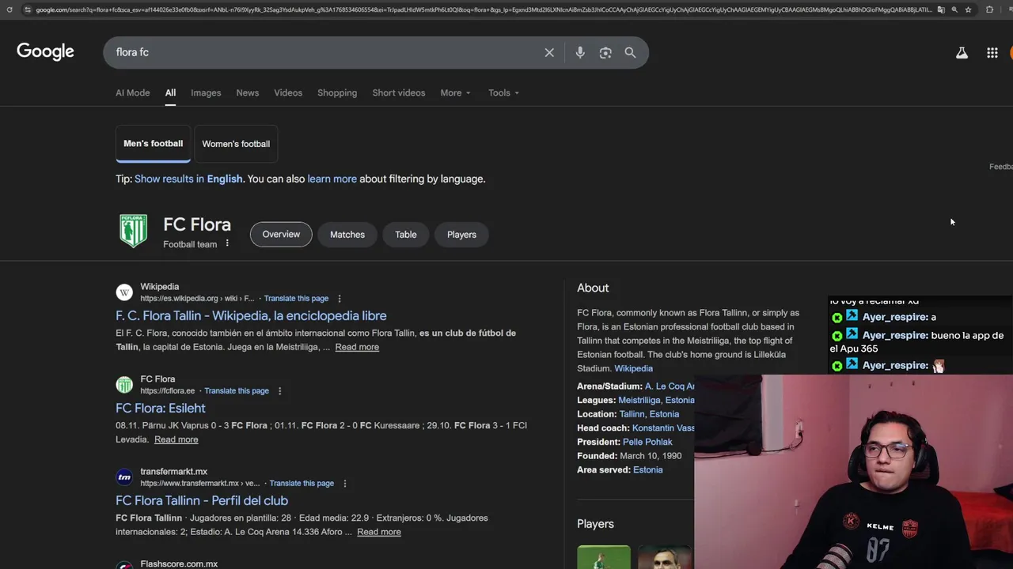Click the Flashscore favicon
This screenshot has width=1013, height=569.
tap(124, 565)
